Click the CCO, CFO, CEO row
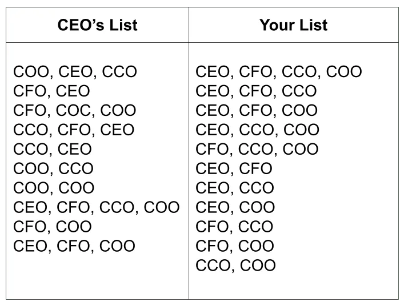This screenshot has width=404, height=306. tap(74, 130)
